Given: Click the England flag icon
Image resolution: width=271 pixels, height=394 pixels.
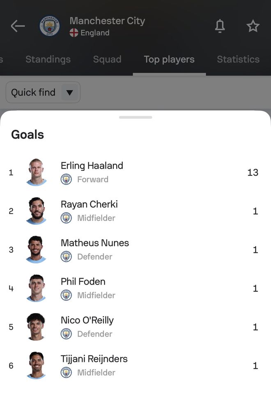Looking at the screenshot, I should 74,33.
